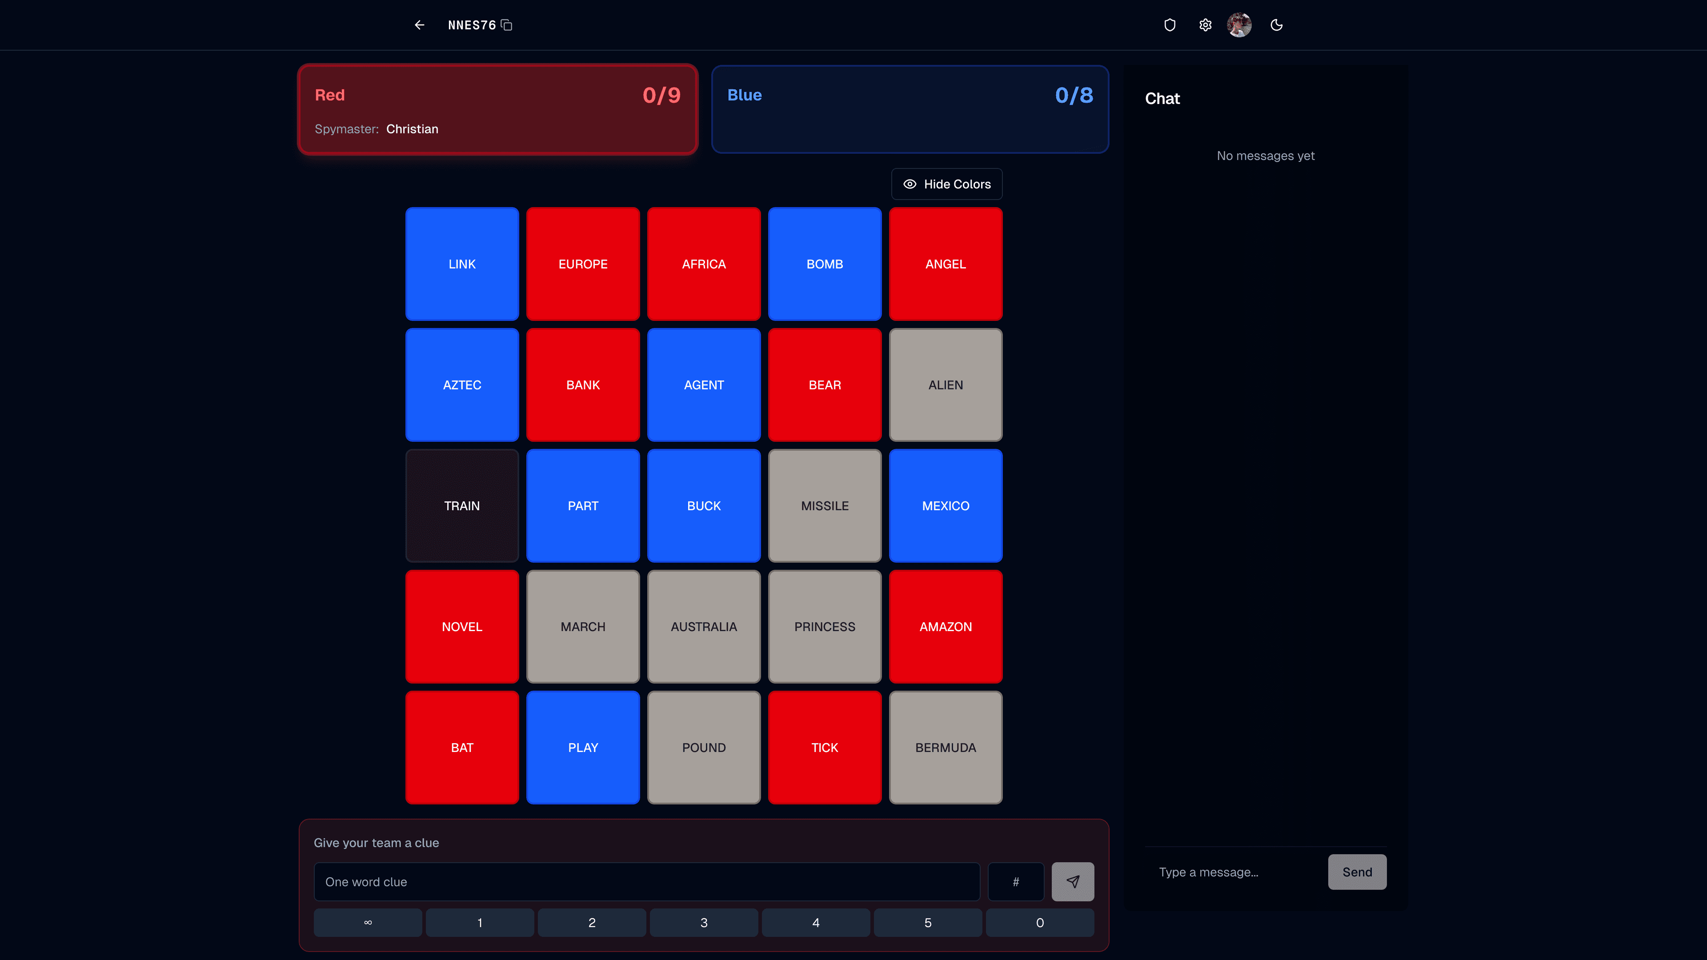
Task: Reveal the BERMUDA card
Action: tap(946, 747)
